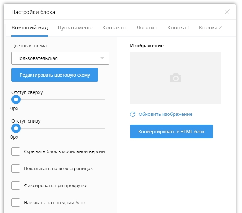Close the block settings dialog

pyautogui.click(x=227, y=12)
